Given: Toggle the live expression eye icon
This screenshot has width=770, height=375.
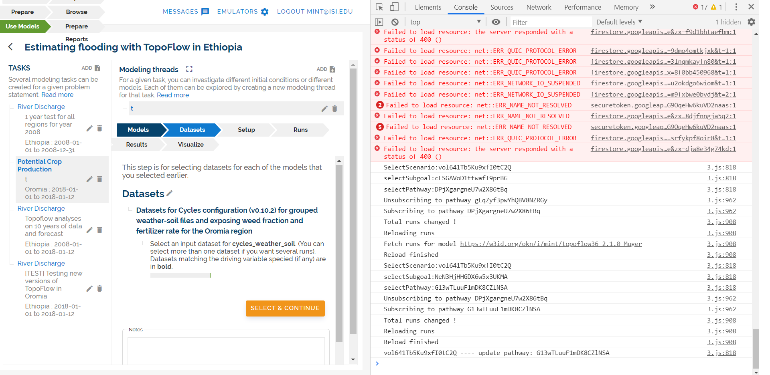Looking at the screenshot, I should (x=496, y=22).
